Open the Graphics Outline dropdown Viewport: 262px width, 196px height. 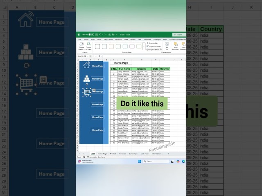(x=154, y=46)
